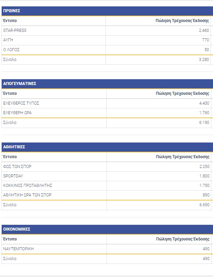Click the SPORTDAY newspaper name
Screen dimensions: 213x277
[13, 176]
